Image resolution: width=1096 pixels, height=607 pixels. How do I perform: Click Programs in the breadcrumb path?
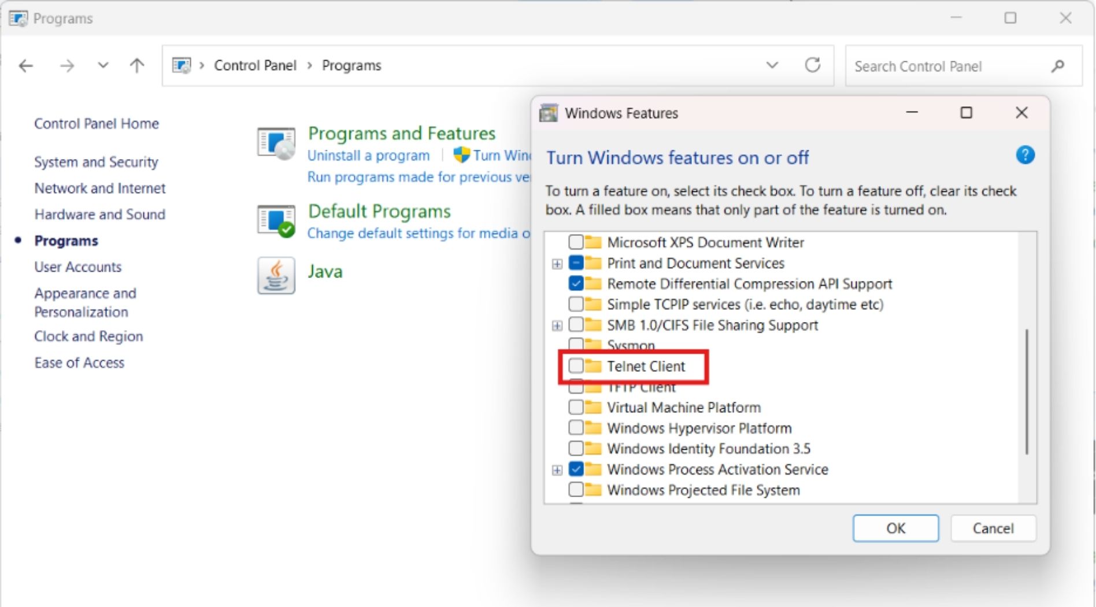(x=351, y=65)
